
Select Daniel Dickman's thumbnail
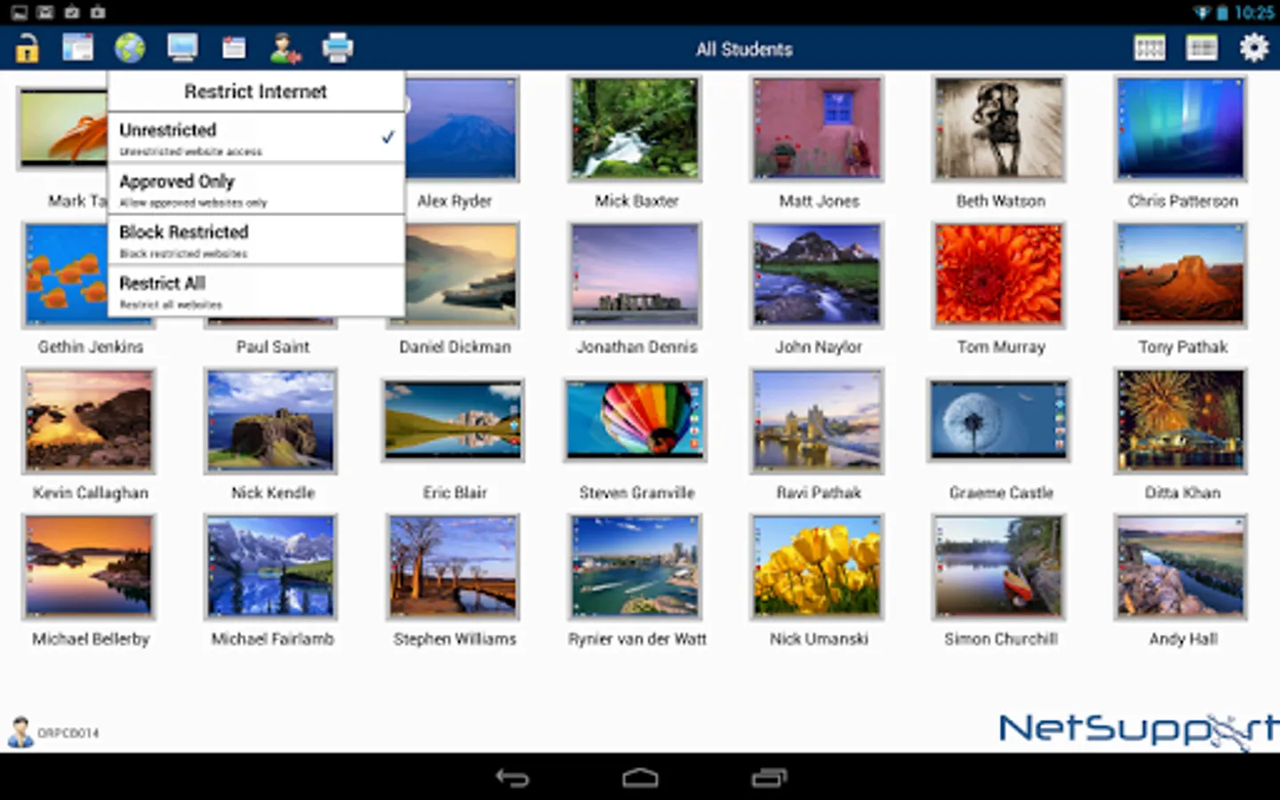[461, 275]
